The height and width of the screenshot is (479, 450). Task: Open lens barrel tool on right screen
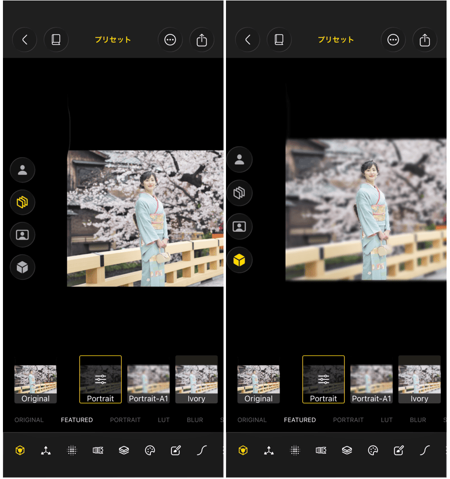(x=321, y=450)
